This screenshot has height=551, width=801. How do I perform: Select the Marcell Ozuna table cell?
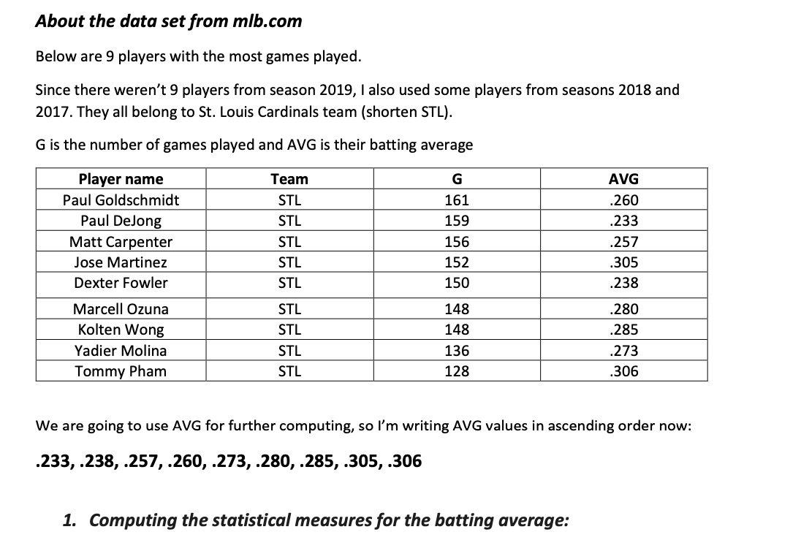121,309
